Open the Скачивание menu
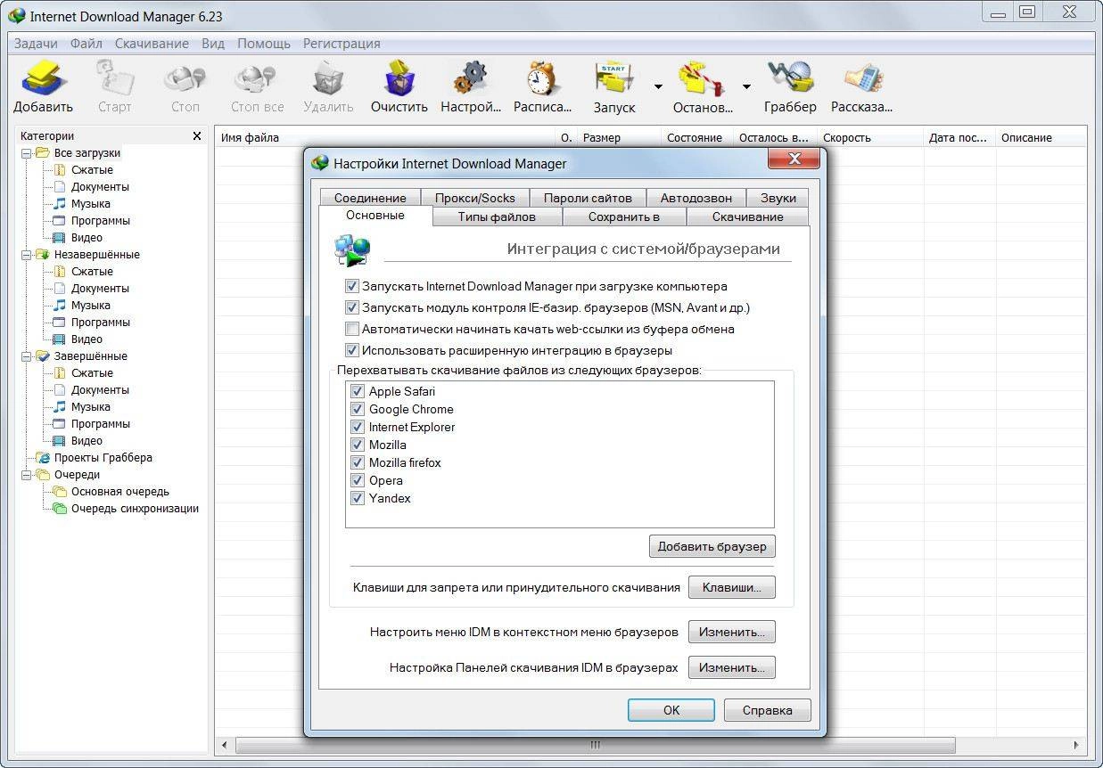1103x768 pixels. [151, 44]
